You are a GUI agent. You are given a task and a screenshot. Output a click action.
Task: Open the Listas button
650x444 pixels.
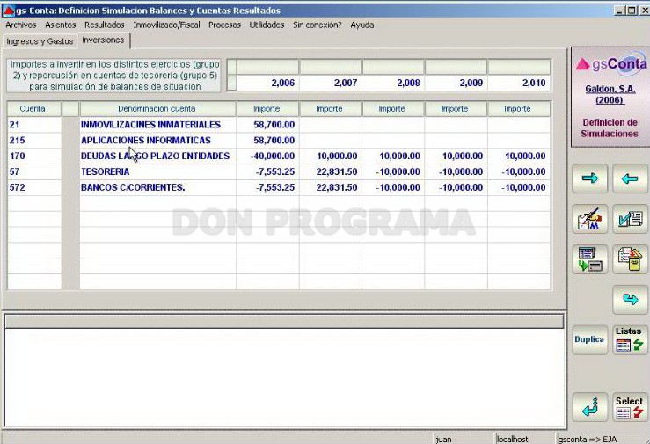pos(630,339)
